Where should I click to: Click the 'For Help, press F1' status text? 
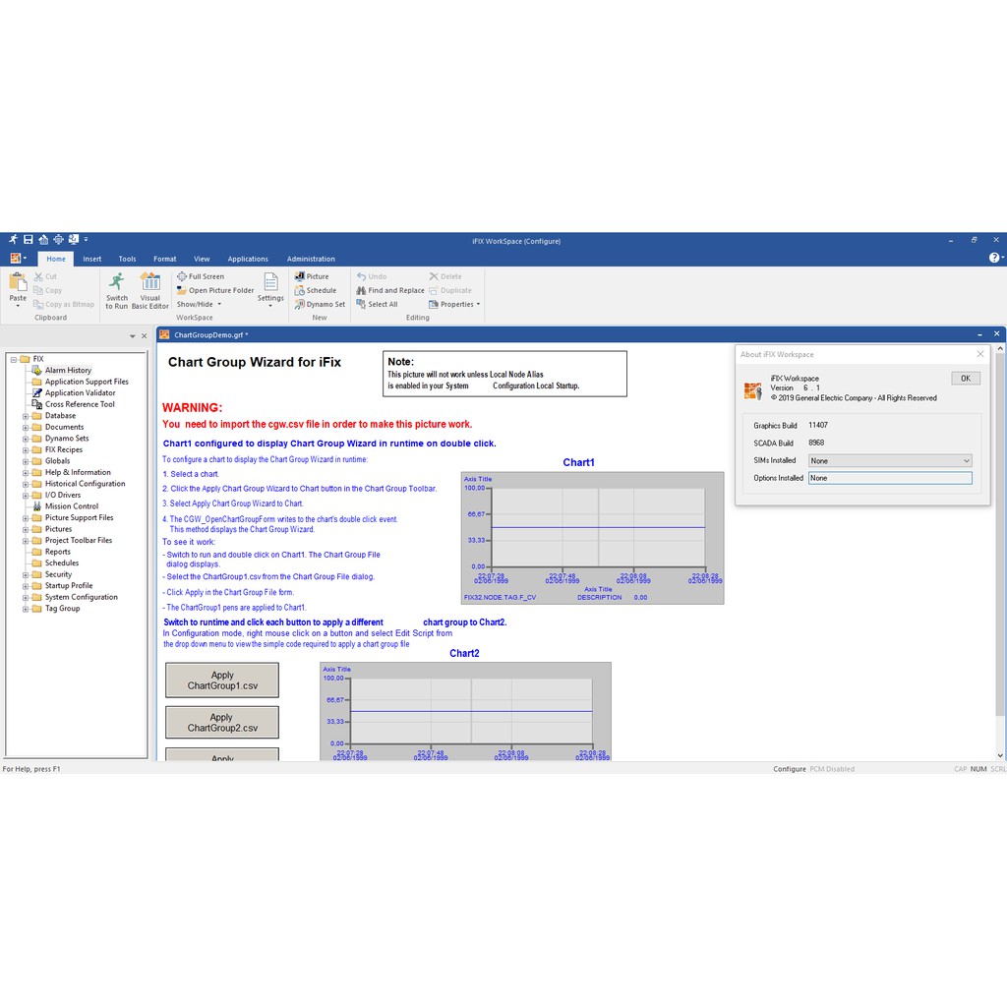(x=31, y=769)
